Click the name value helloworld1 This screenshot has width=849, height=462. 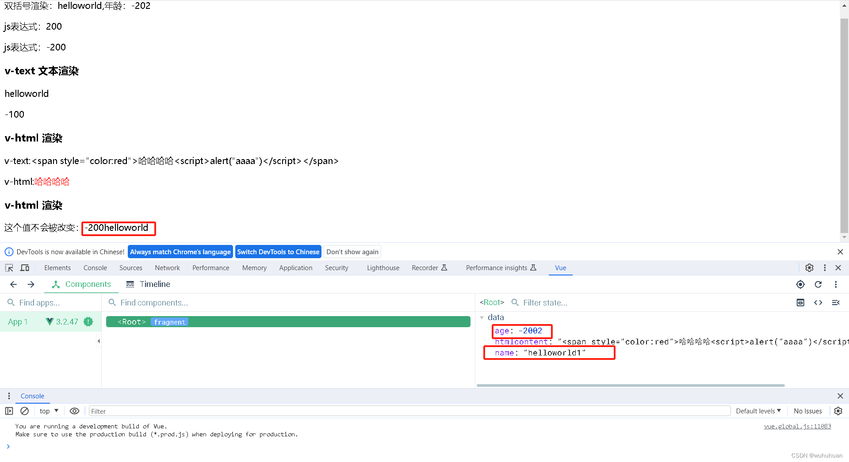click(x=555, y=353)
